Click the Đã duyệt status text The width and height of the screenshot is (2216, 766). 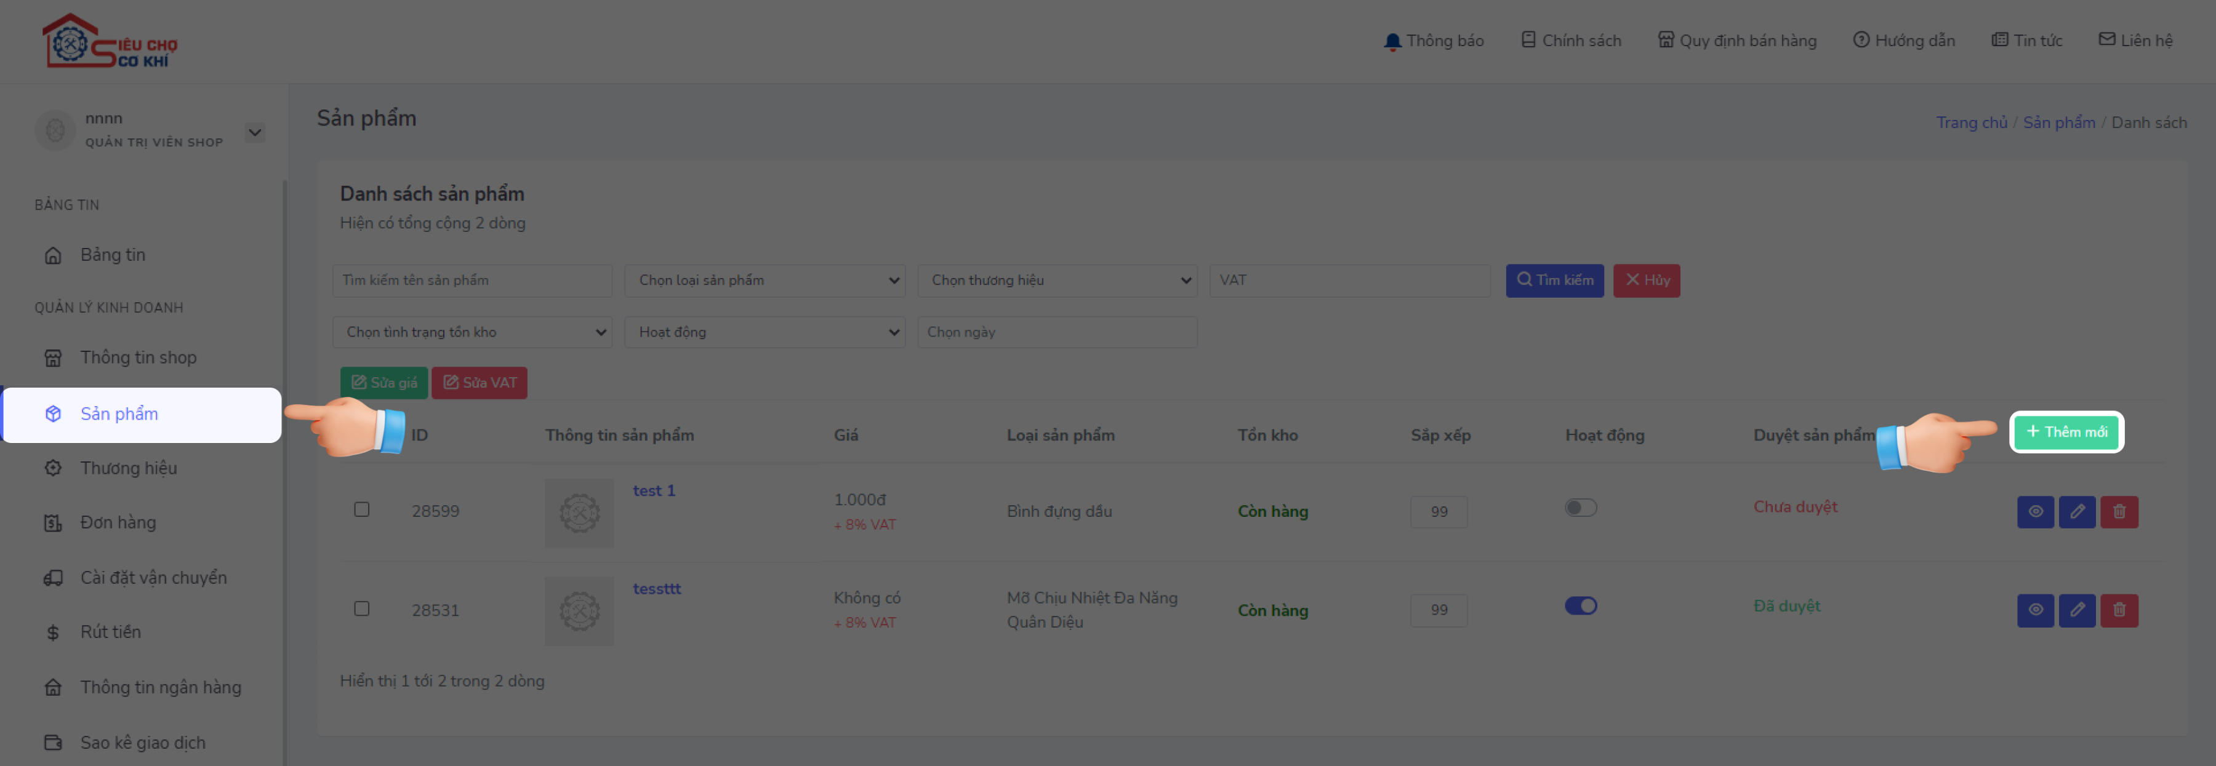(x=1787, y=606)
